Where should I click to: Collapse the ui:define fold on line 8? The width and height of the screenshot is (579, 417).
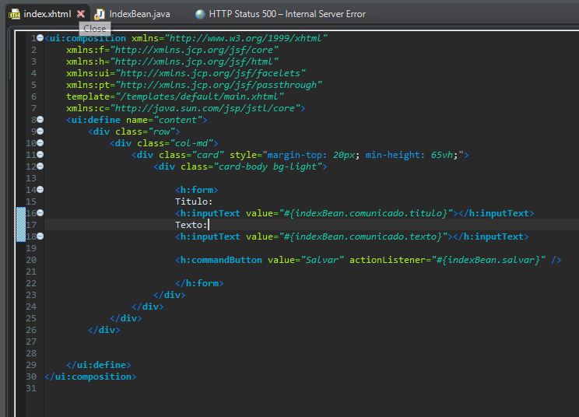(x=40, y=119)
